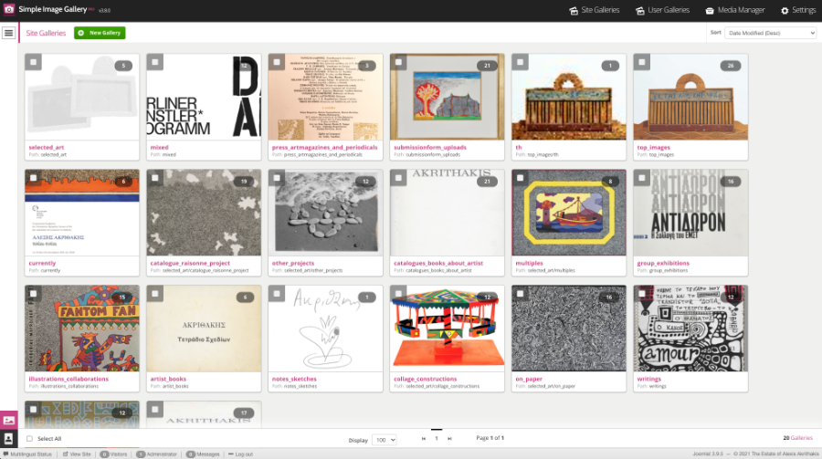Check the multiples gallery checkbox
Screen dimensions: 822x459
pyautogui.click(x=520, y=178)
